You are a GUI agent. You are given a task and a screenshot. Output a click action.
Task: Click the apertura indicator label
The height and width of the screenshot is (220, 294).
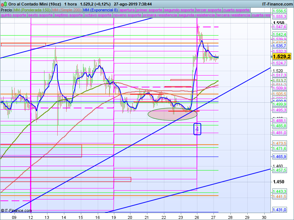coord(127,10)
